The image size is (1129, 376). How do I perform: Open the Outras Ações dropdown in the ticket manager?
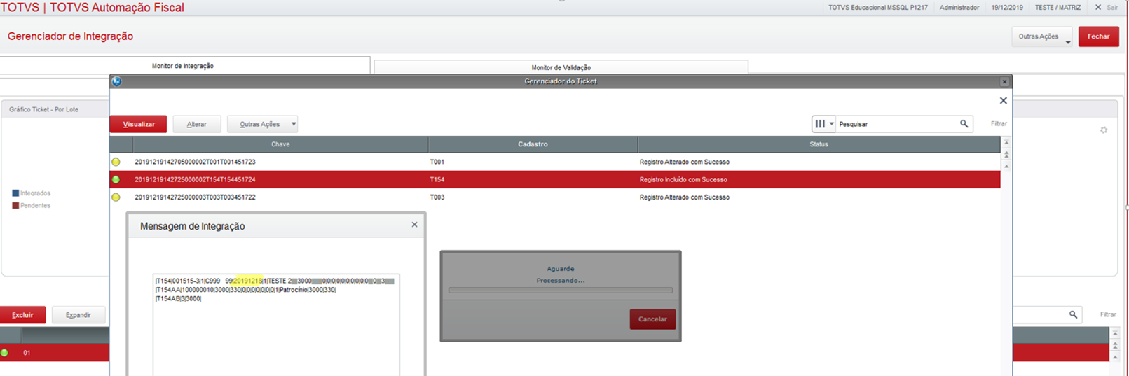pyautogui.click(x=262, y=124)
